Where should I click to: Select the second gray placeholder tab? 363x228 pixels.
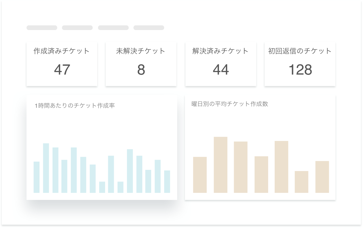[x=77, y=28]
